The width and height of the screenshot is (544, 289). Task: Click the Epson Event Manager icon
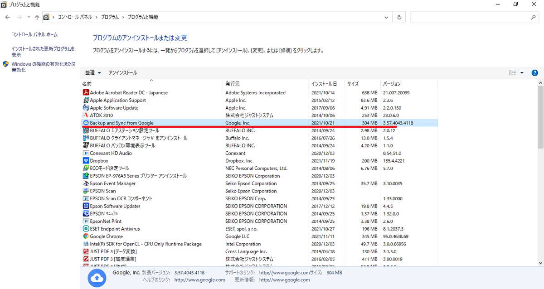pyautogui.click(x=86, y=183)
